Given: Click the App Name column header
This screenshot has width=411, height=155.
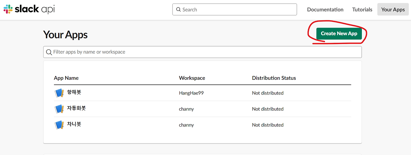Looking at the screenshot, I should pyautogui.click(x=66, y=78).
